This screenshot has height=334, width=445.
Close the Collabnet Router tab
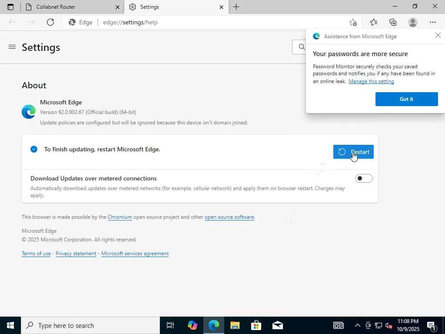(117, 7)
